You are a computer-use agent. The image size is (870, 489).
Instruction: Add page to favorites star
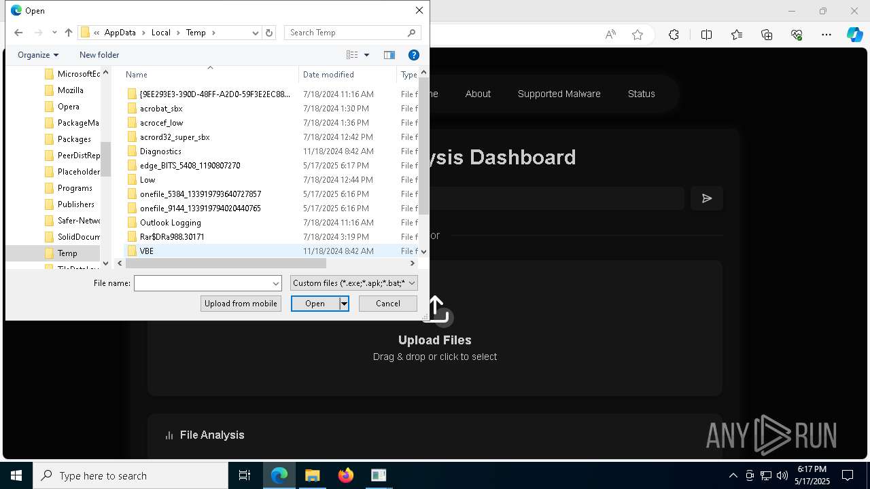(638, 35)
